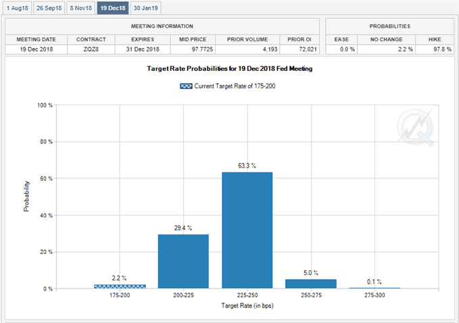Click the 0.1 % label above the bar

point(374,282)
